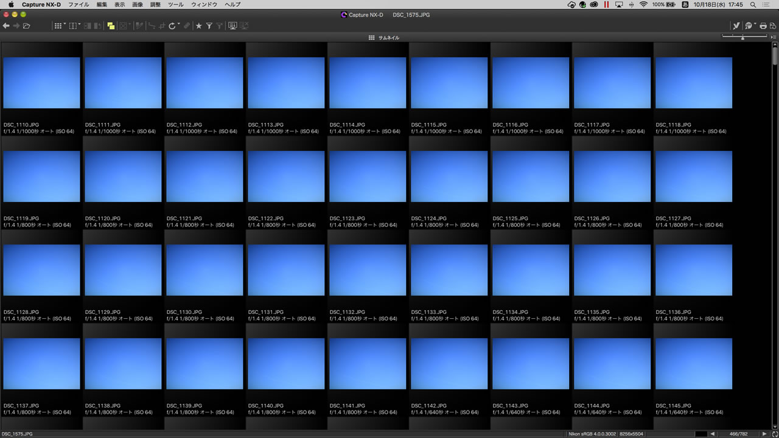This screenshot has height=438, width=779.
Task: Open the 編集 menu
Action: [x=102, y=4]
